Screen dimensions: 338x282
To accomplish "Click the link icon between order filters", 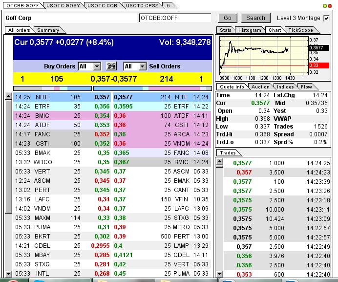I will [111, 66].
